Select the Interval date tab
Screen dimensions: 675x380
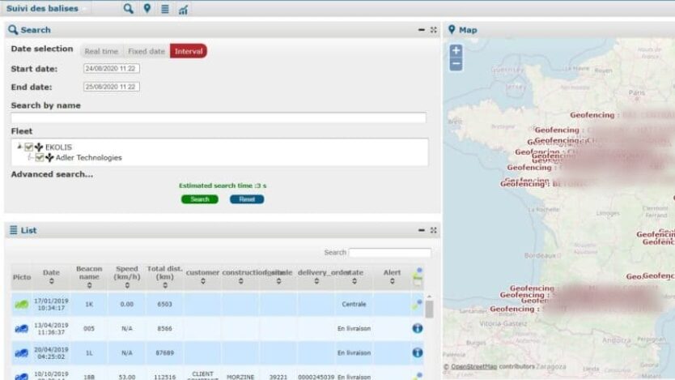coord(189,51)
